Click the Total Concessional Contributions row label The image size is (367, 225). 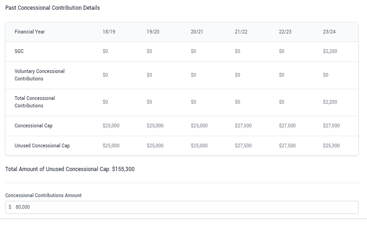pyautogui.click(x=34, y=102)
